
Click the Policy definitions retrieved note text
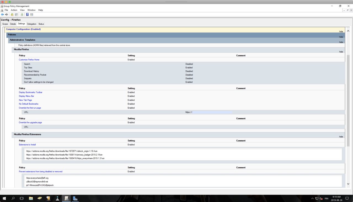44,45
